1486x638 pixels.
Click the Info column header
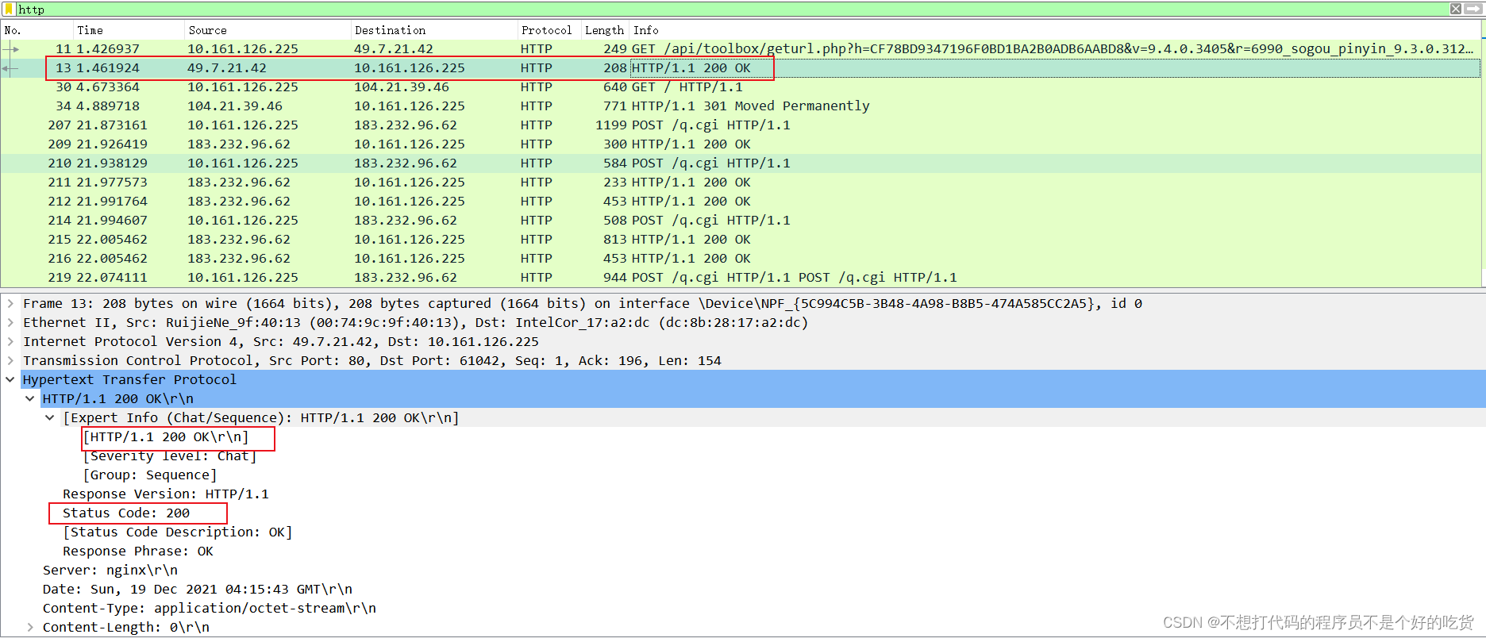click(x=1054, y=30)
